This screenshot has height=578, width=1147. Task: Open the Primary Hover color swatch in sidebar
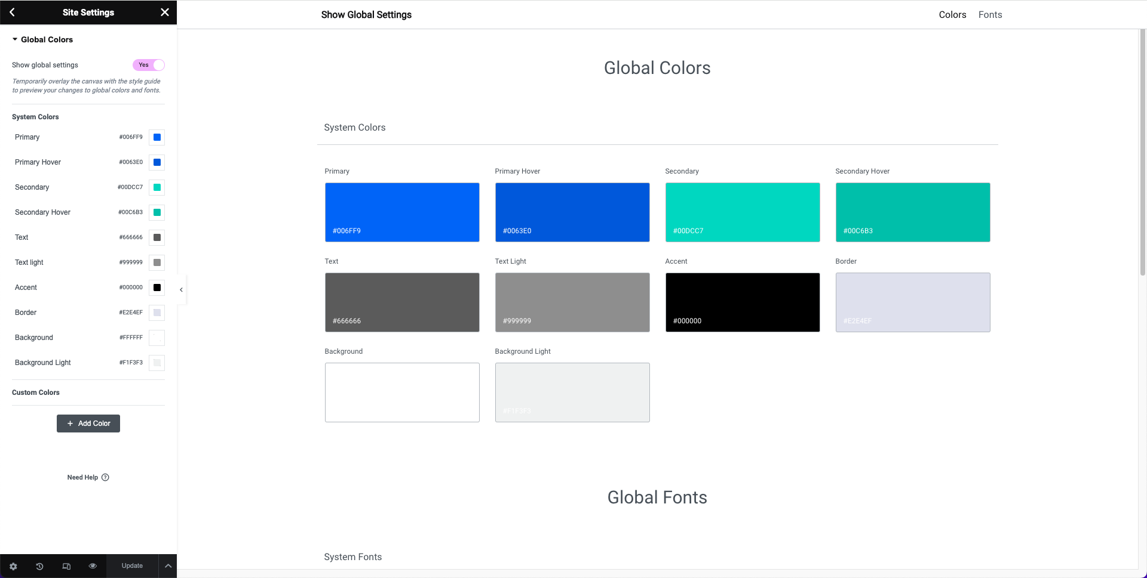(x=157, y=162)
